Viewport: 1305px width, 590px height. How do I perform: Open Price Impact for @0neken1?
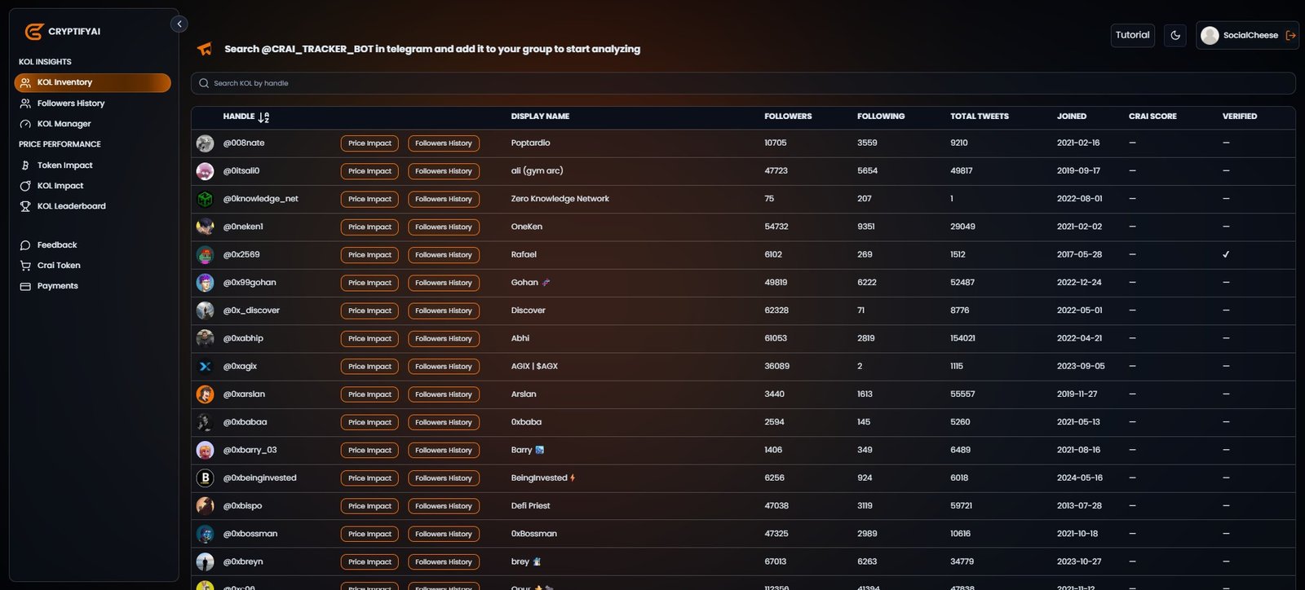click(369, 227)
